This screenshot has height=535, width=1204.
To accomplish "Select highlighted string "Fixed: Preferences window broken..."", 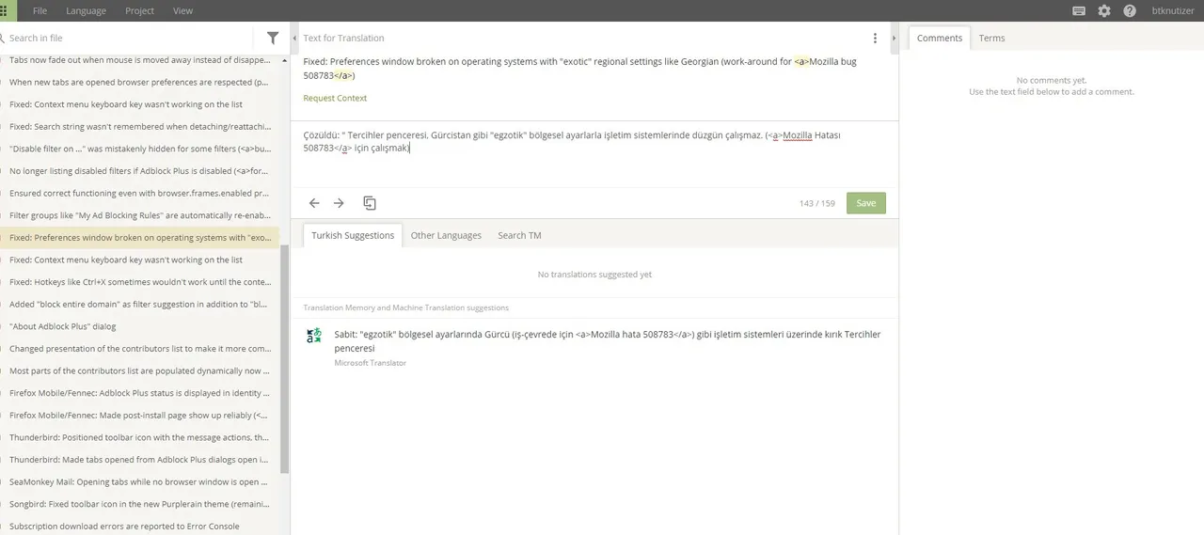I will (140, 238).
